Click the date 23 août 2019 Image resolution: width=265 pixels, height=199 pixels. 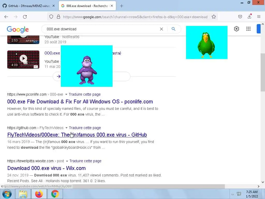coord(55,42)
